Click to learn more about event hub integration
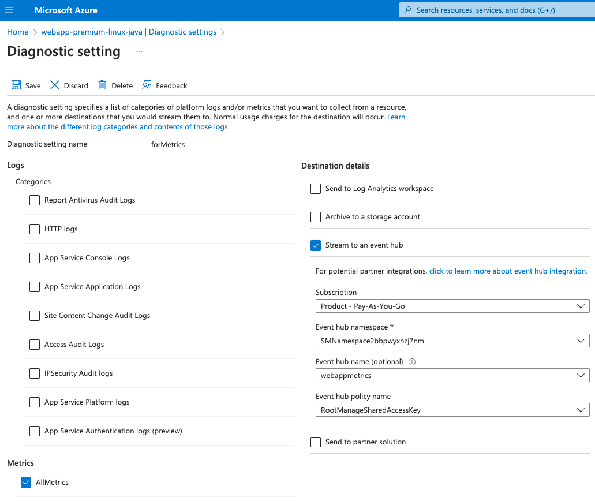Viewport: 595px width, 501px height. (508, 271)
